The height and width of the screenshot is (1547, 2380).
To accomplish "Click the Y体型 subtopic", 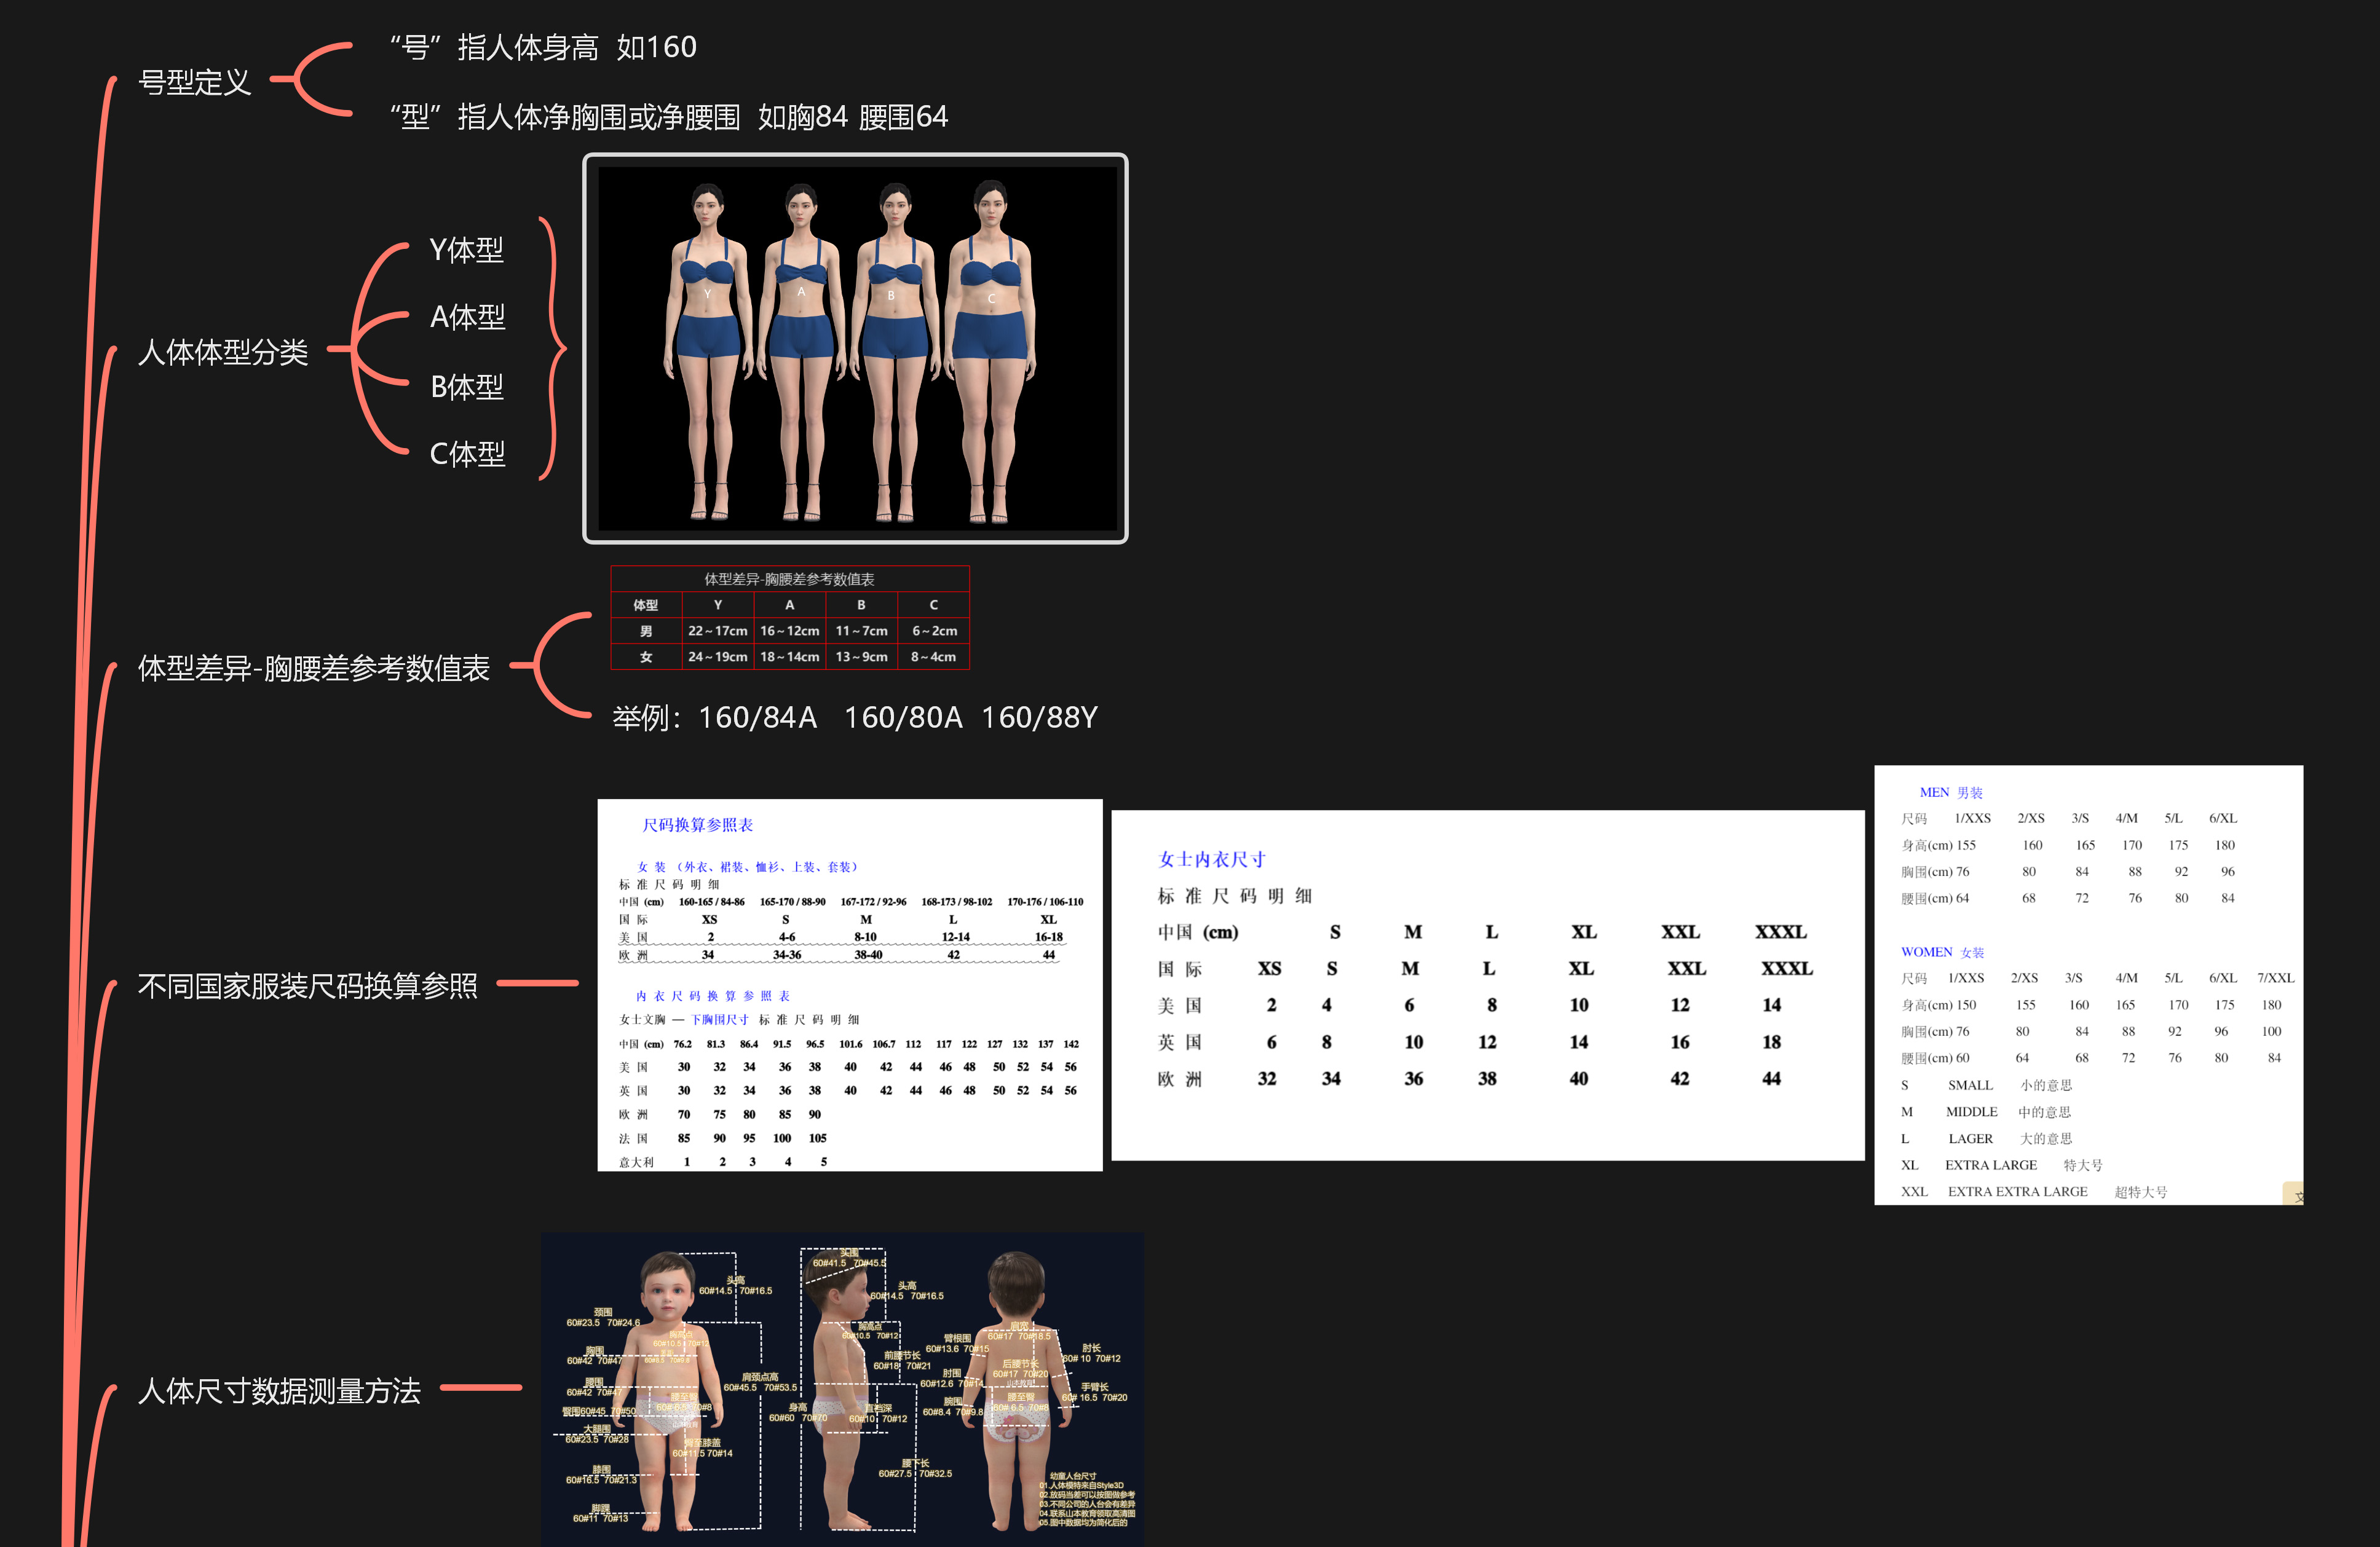I will 466,250.
